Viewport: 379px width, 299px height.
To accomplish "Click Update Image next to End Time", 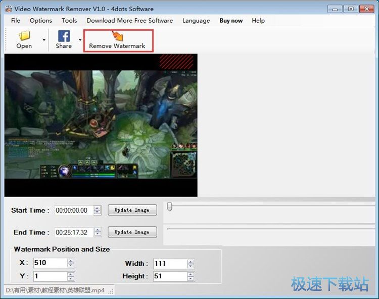I will click(x=132, y=232).
